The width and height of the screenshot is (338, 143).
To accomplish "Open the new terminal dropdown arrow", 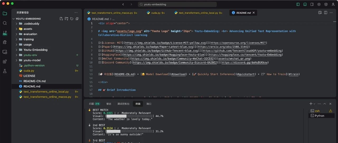I will (x=314, y=104).
